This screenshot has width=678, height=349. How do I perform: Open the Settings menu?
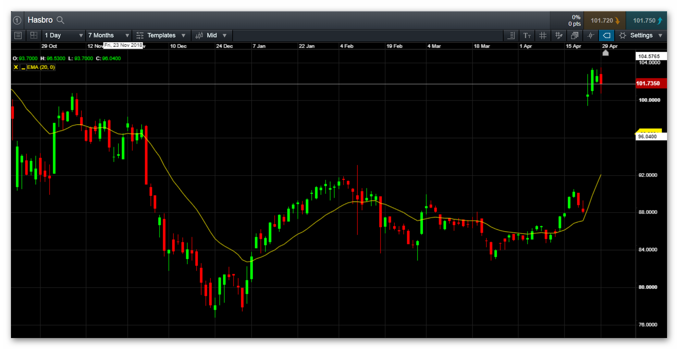(x=641, y=35)
